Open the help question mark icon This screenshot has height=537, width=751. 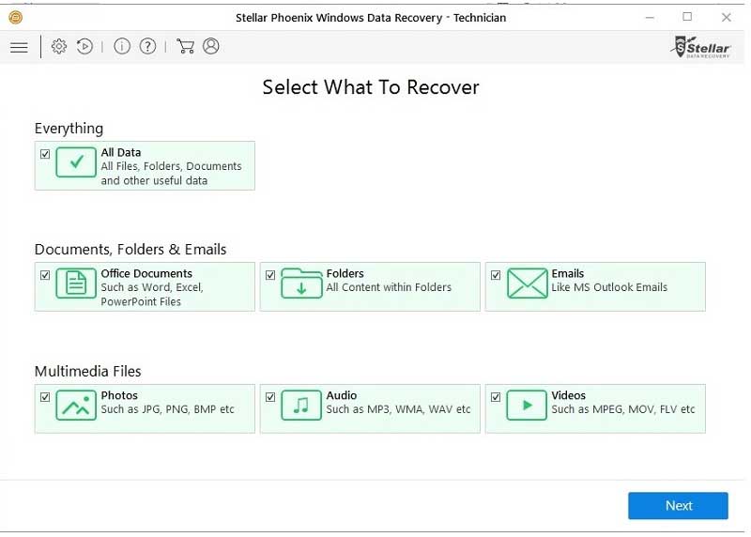(147, 46)
